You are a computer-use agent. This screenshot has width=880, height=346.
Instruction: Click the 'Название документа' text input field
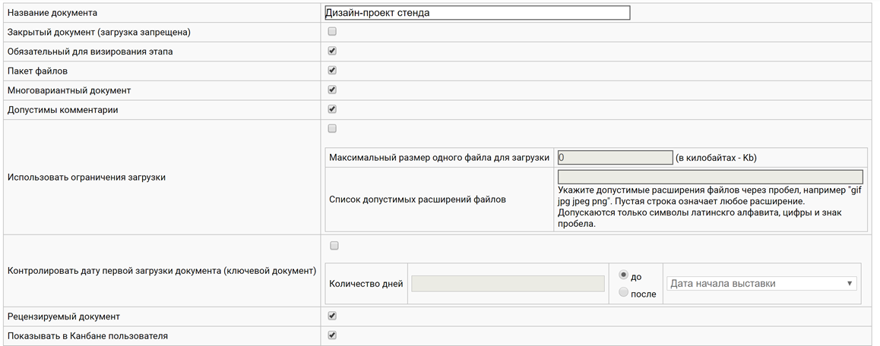(476, 13)
